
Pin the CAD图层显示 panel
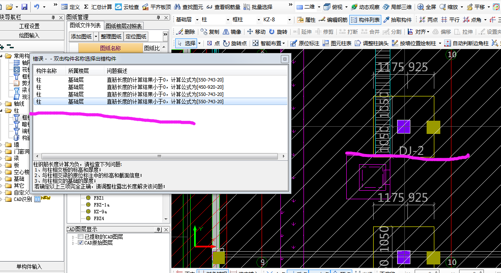click(x=159, y=229)
